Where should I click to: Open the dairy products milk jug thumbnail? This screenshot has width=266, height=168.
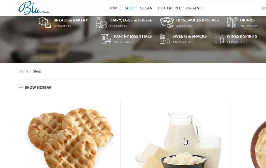click(178, 140)
